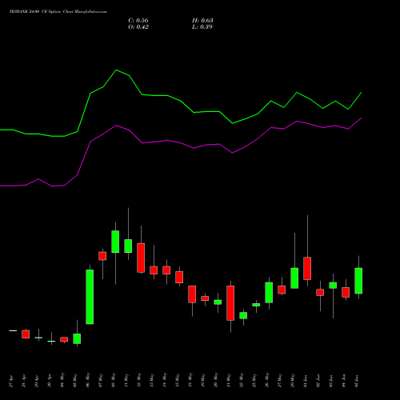Select the open value O: 0.42
The image size is (400, 400).
138,27
